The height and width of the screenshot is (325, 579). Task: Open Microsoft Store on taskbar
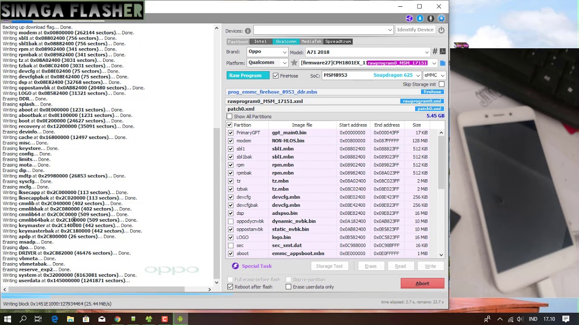[86, 319]
